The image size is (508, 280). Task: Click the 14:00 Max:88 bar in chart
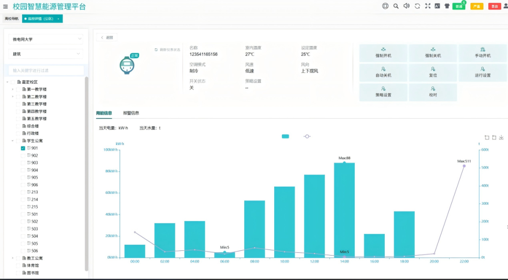pos(344,210)
